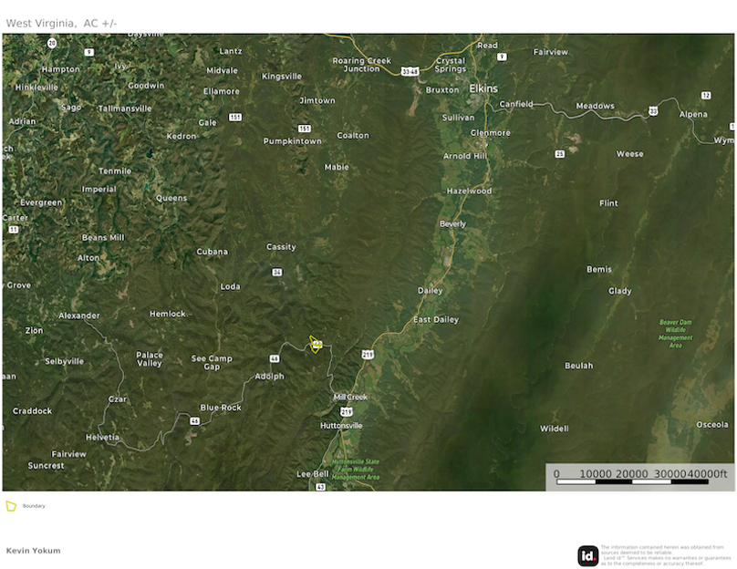Click the Alexander label
737x569 pixels.
[x=79, y=316]
